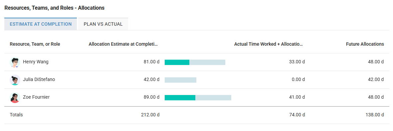Switch to the Plan vs Actual tab

click(x=103, y=24)
